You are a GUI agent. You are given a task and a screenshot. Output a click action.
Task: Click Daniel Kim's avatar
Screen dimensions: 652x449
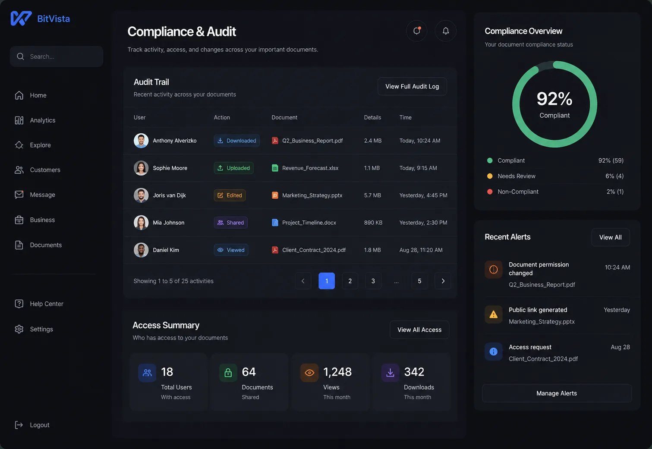[141, 250]
